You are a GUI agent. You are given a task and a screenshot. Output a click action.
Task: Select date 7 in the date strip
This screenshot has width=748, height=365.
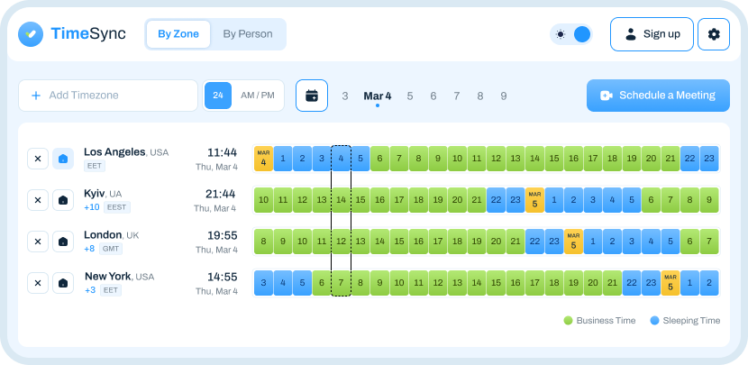click(x=457, y=96)
